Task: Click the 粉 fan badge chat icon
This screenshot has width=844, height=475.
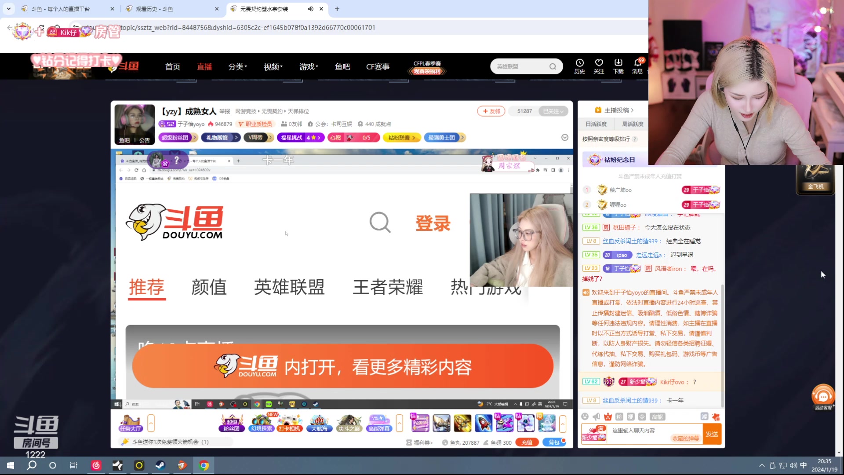Action: [619, 417]
